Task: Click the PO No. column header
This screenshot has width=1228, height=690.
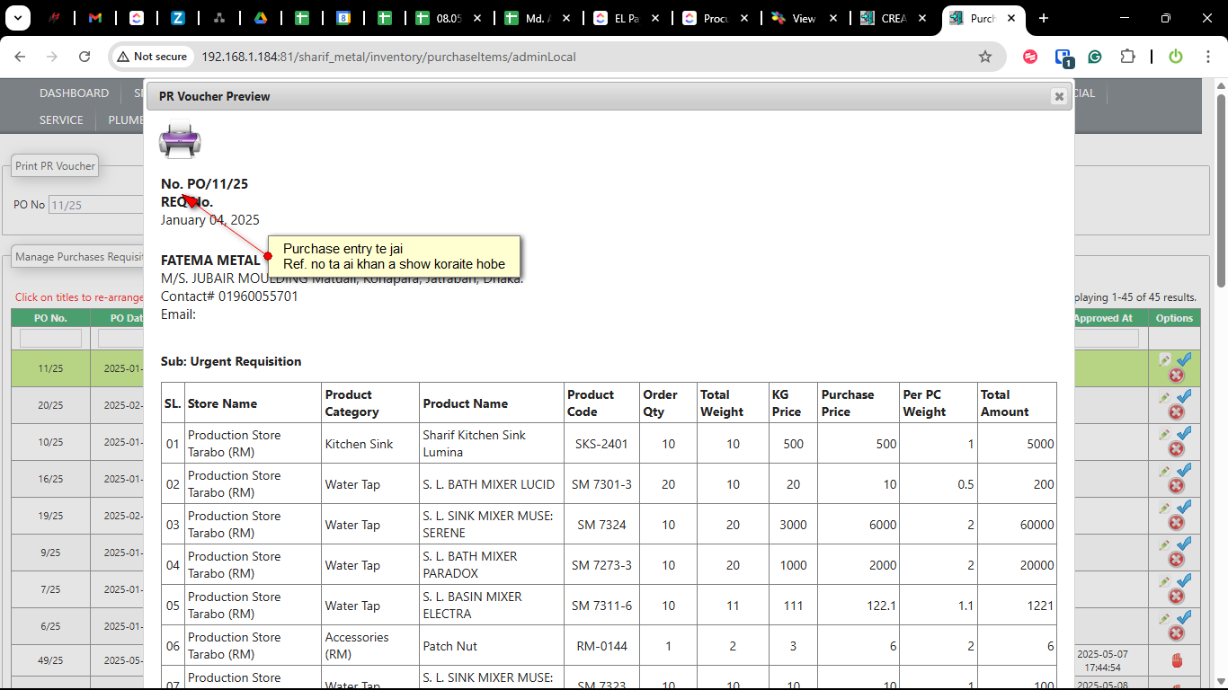Action: click(x=50, y=318)
